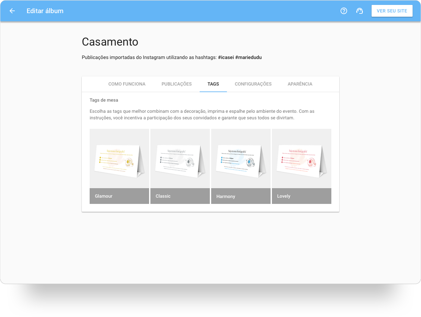Select the Lovely table tag preview image
421x317 pixels.
(x=301, y=159)
